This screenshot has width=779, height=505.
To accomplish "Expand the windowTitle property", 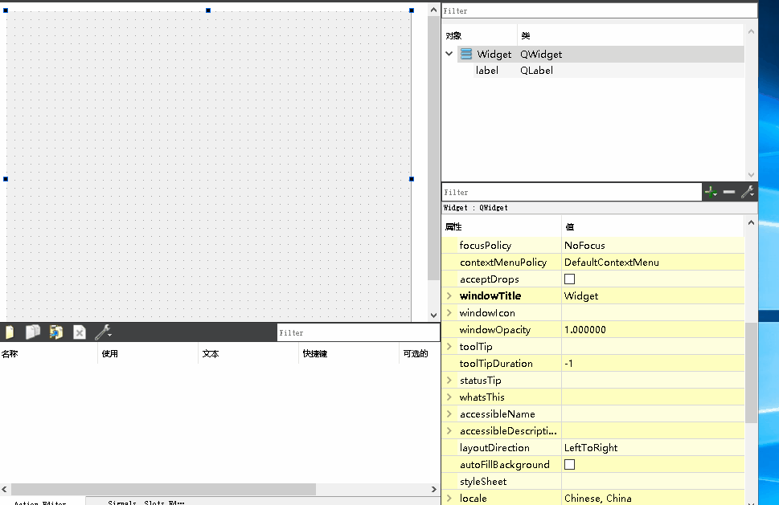I will 449,295.
